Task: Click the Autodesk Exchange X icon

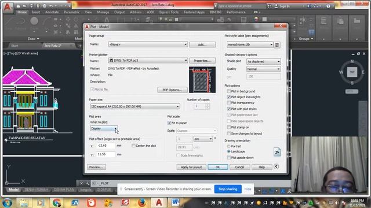Action: [309, 6]
